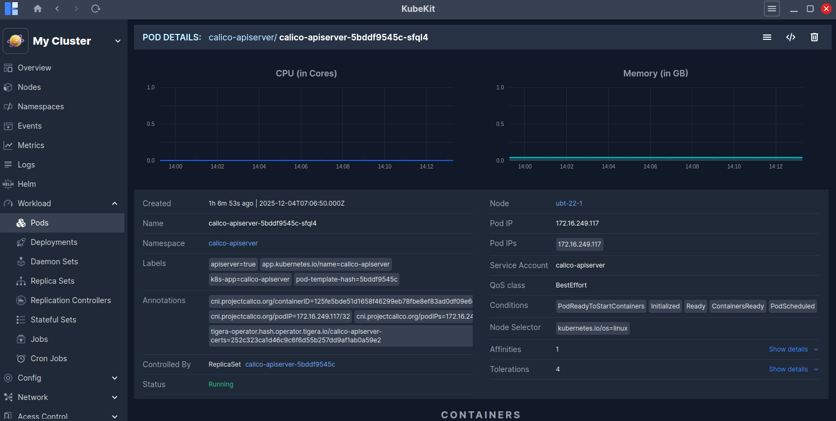Screen dimensions: 836x421
Task: Go back with the left arrow icon
Action: tap(57, 9)
